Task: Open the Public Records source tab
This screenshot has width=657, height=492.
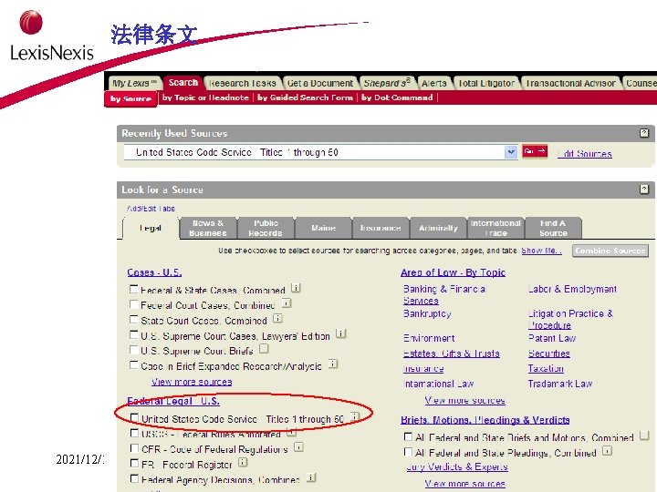Action: click(266, 228)
